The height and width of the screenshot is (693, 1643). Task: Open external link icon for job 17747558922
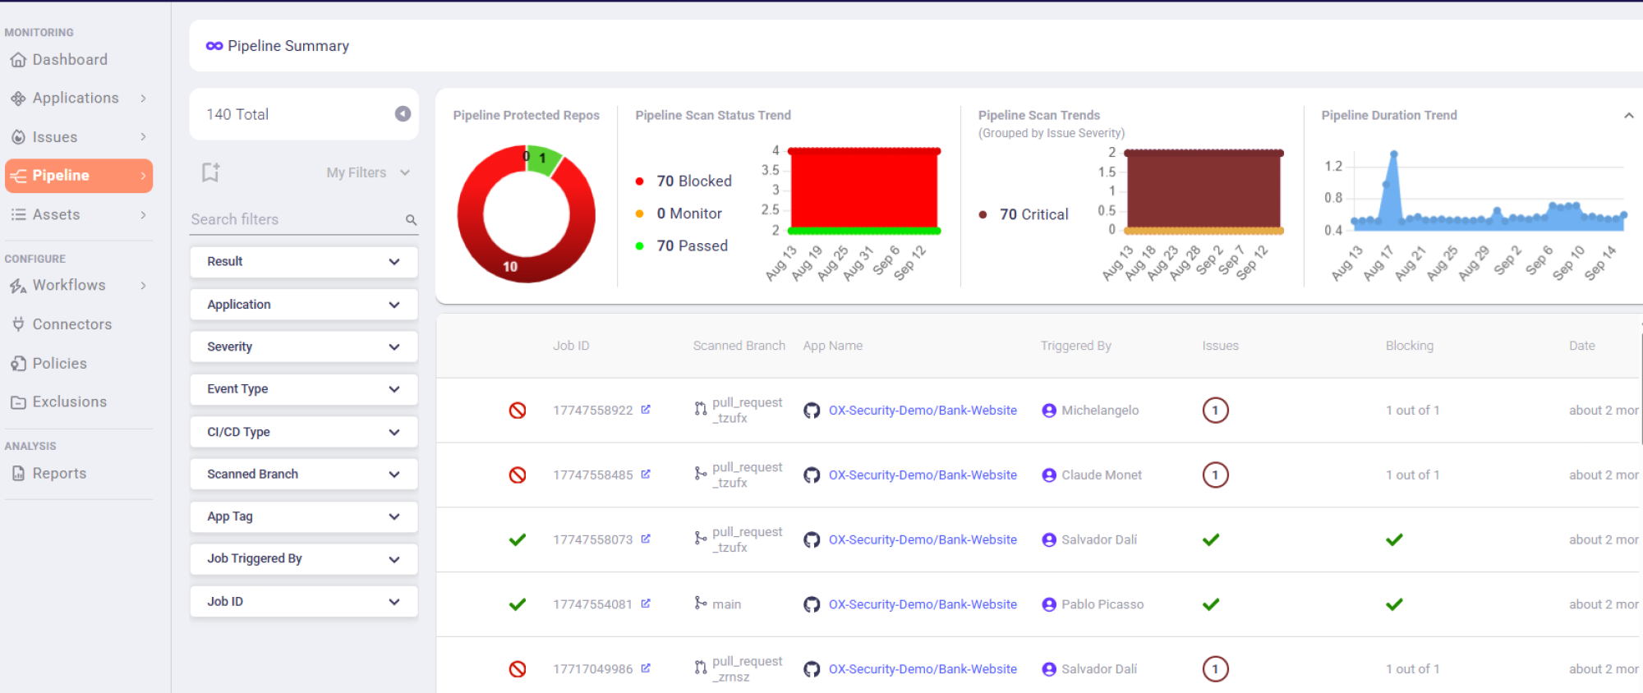[x=646, y=410]
